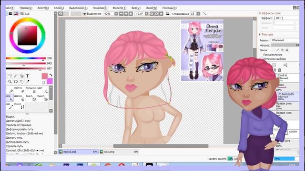
Task: Open the Вид menu
Action: 136,8
